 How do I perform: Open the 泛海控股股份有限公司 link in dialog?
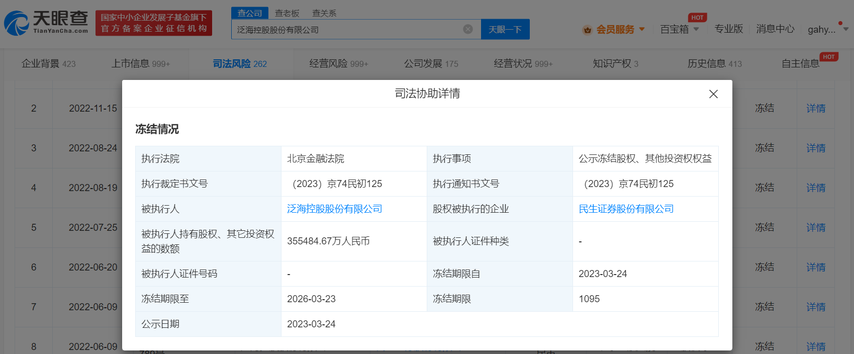[335, 209]
